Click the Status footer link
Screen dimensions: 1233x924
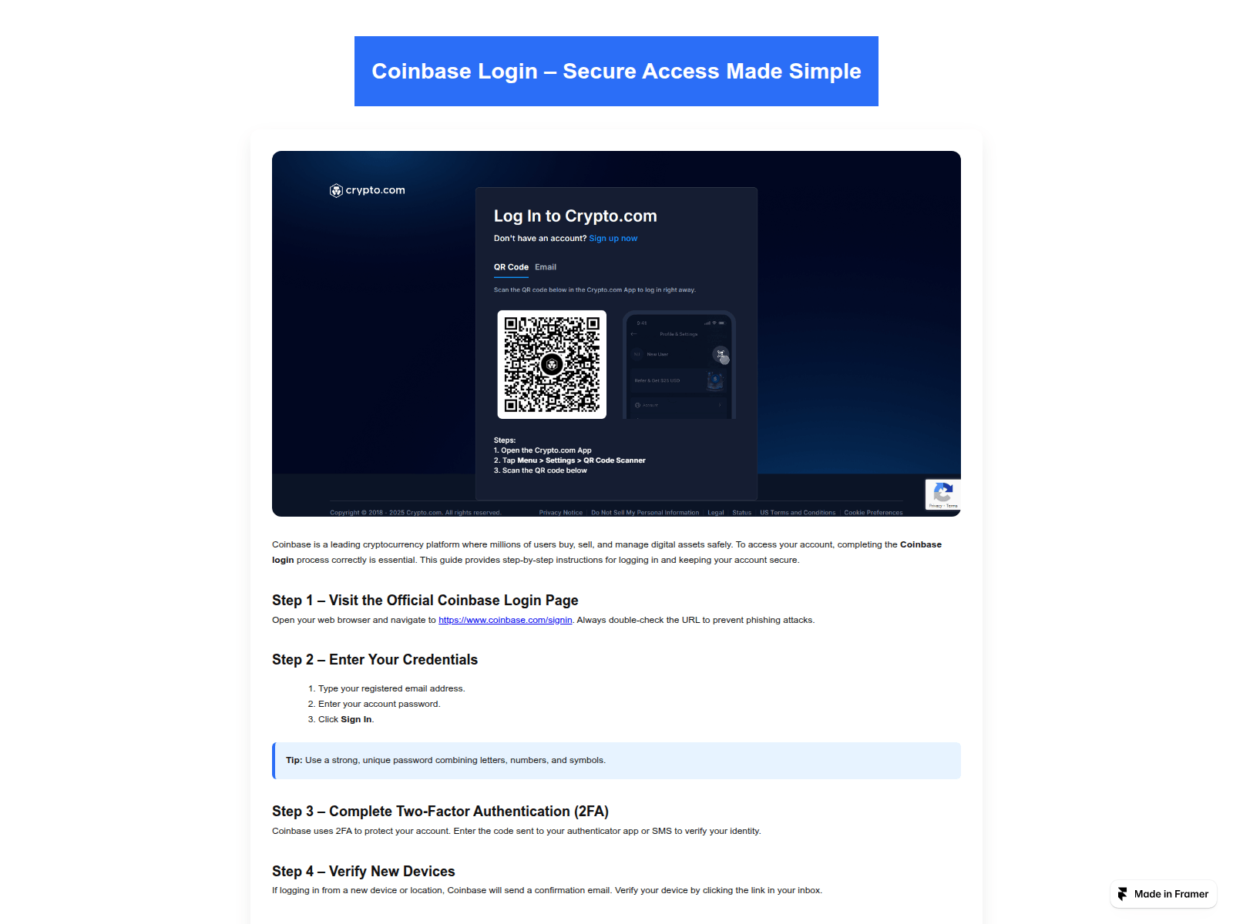click(741, 513)
